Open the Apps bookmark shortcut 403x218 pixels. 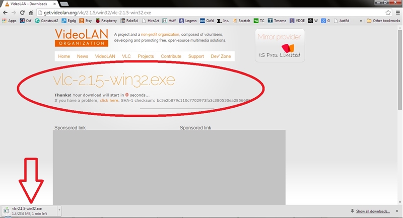click(x=9, y=21)
